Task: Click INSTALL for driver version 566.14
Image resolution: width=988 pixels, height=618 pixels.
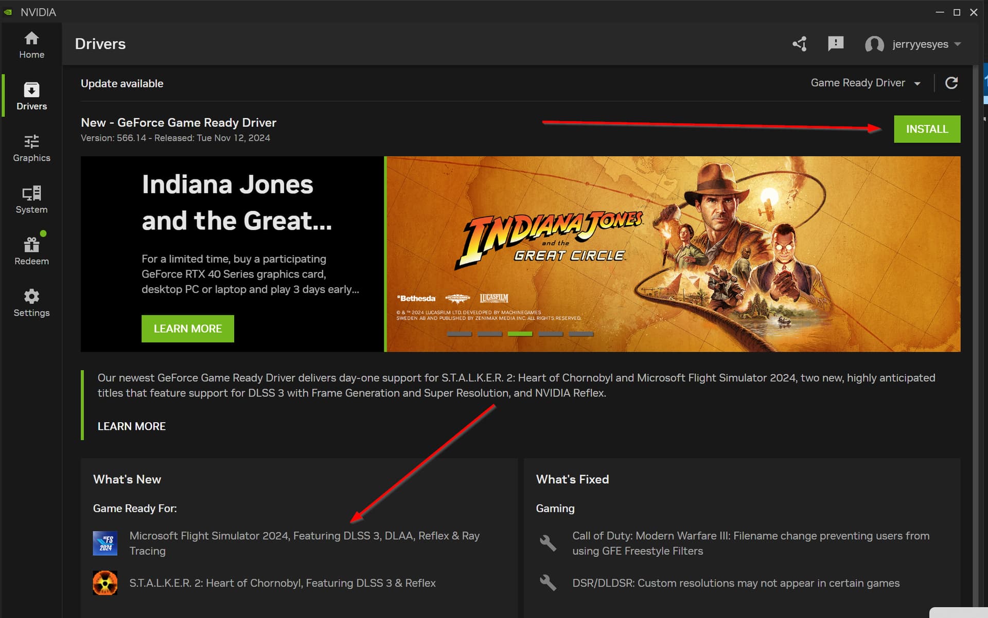Action: [x=927, y=129]
